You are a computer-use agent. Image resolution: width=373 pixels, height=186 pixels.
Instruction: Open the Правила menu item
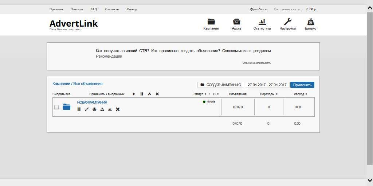coord(56,9)
